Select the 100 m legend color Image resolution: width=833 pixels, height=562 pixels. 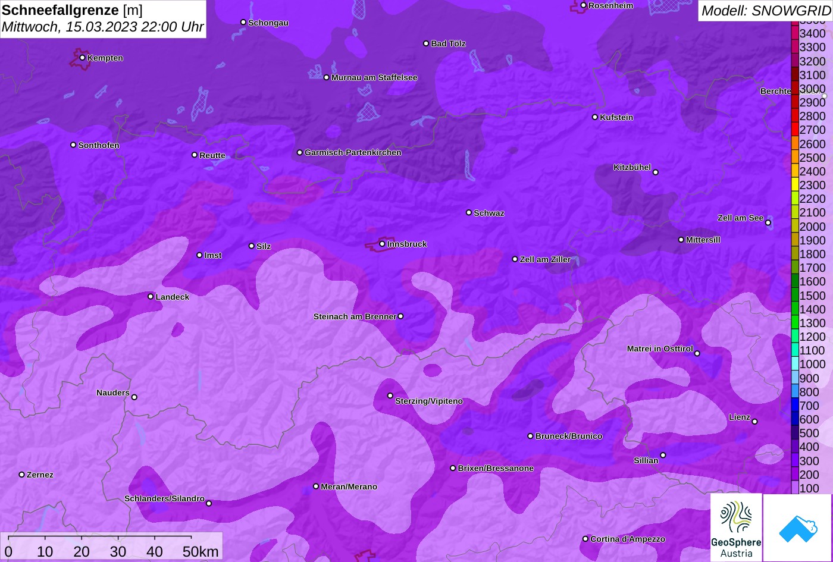[795, 488]
